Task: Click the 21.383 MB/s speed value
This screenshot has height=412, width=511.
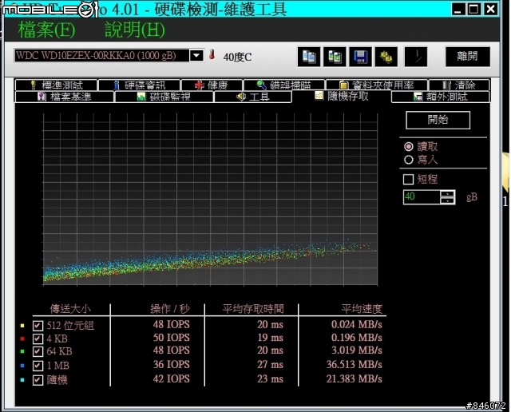Action: pos(355,378)
